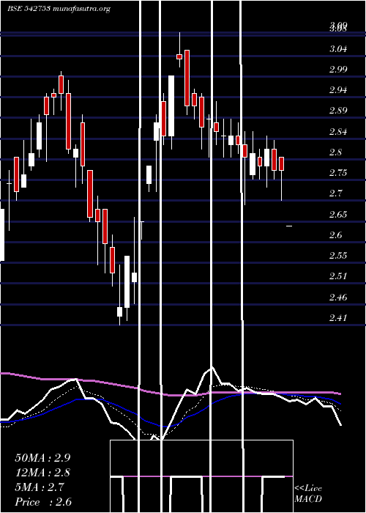Click the 2.7 price axis label
The image size is (366, 513).
(336, 193)
